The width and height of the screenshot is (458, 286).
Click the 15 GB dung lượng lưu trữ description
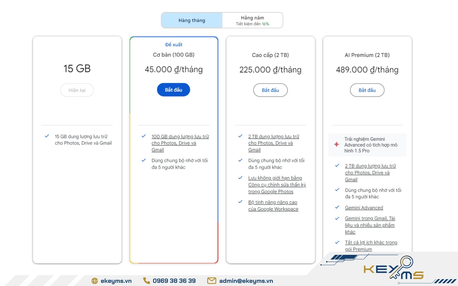click(x=83, y=140)
